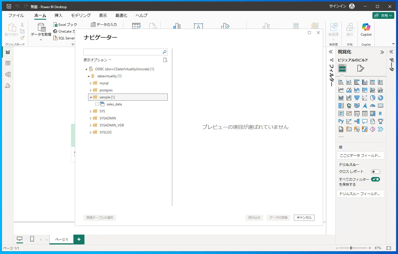Choose the key influencers visual

coord(349,122)
